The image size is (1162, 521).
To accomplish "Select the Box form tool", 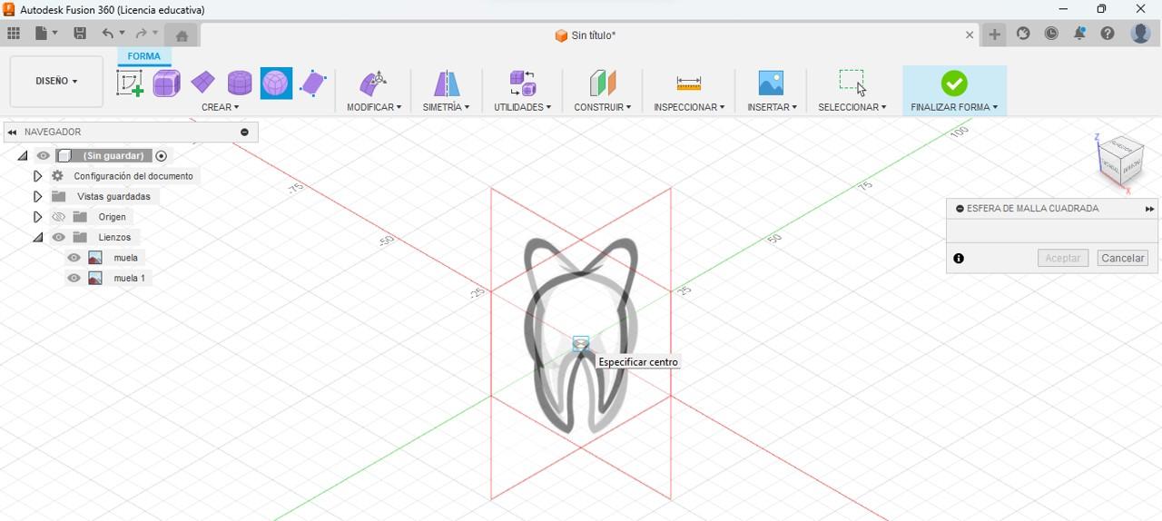I will (166, 84).
